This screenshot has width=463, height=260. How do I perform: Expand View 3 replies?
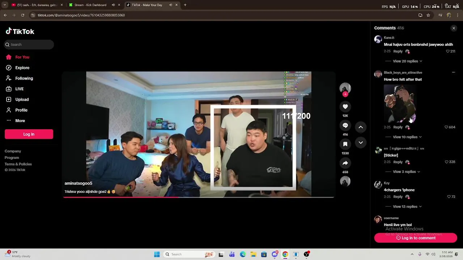pos(407,172)
